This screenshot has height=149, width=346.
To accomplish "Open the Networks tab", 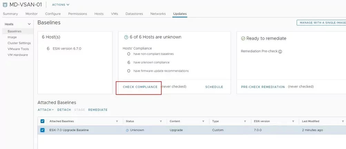I will point(158,14).
